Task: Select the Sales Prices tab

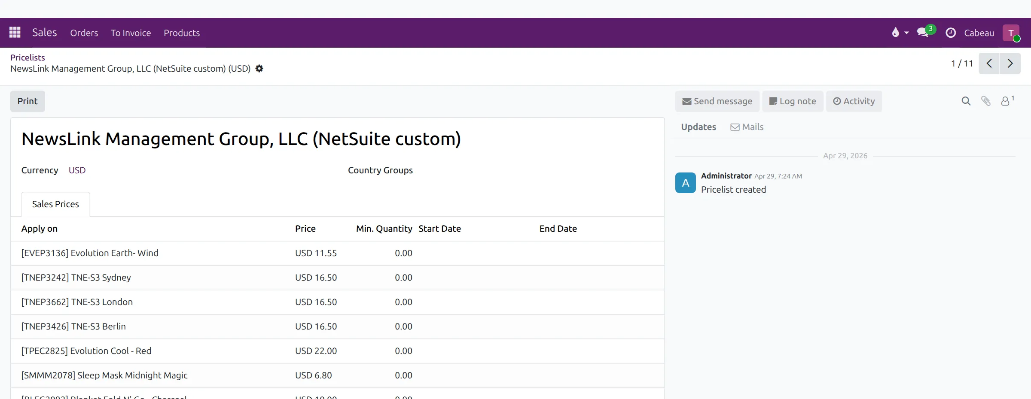Action: tap(55, 204)
